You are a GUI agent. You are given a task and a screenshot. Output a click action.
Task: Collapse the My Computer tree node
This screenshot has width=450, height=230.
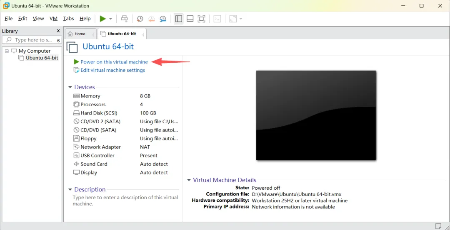(7, 51)
